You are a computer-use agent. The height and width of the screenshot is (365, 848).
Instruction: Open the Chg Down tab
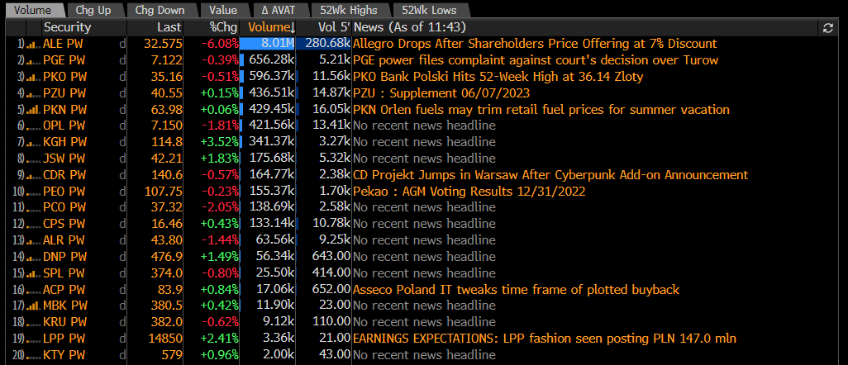click(160, 10)
